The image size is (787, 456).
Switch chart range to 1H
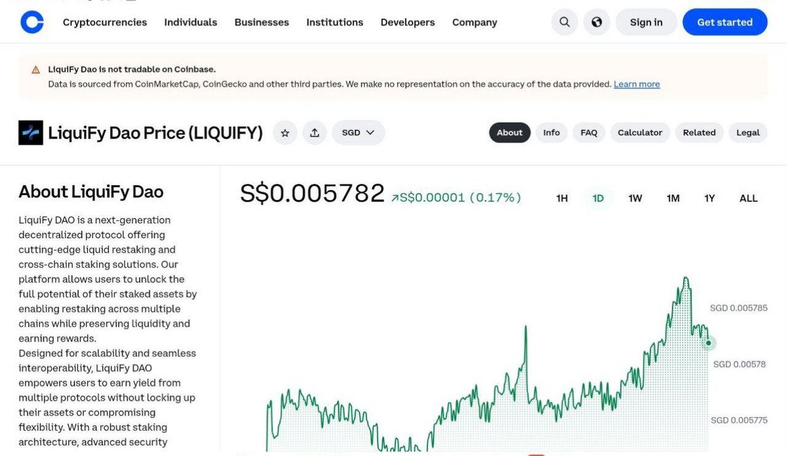(x=562, y=198)
